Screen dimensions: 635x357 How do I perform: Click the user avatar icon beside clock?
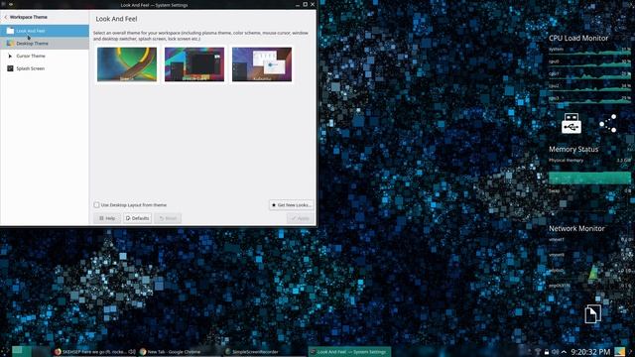(x=619, y=352)
